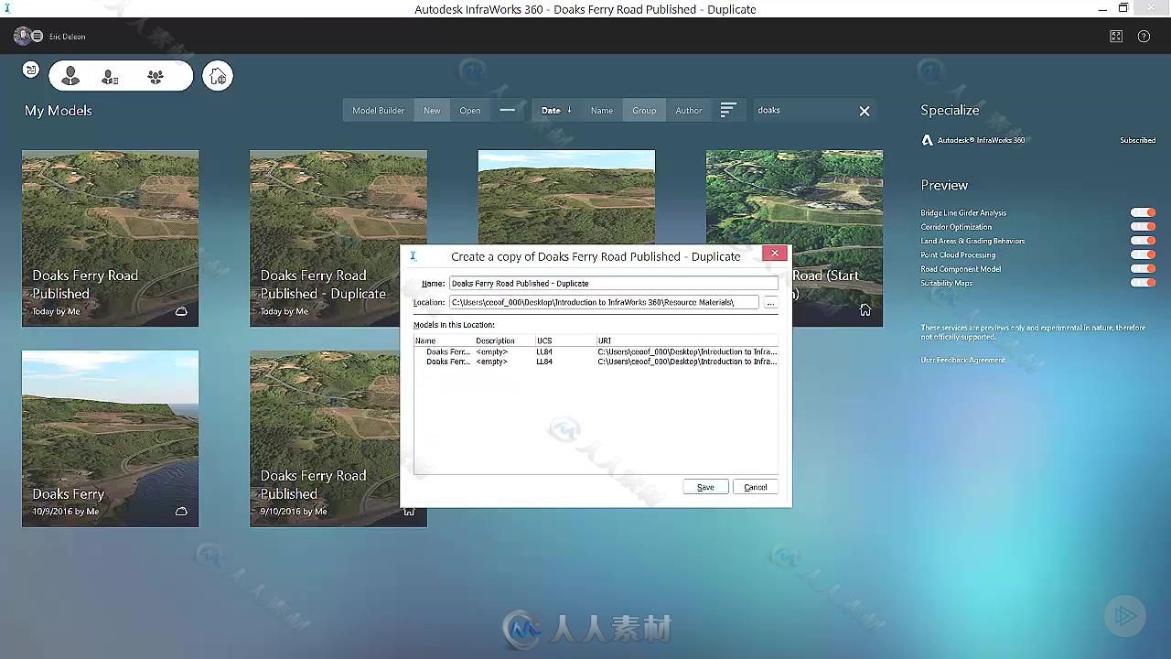The width and height of the screenshot is (1171, 659).
Task: Click the Autodesk InfraWorks 360 logo icon
Action: point(927,140)
